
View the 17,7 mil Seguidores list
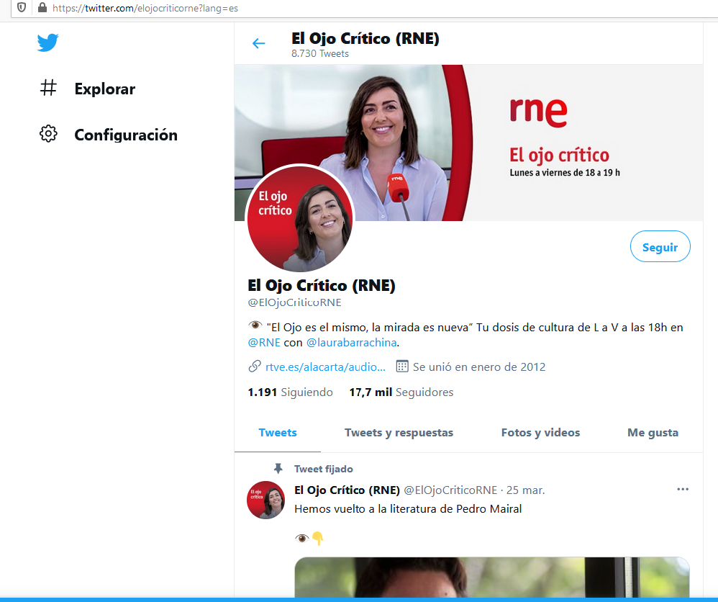[401, 392]
